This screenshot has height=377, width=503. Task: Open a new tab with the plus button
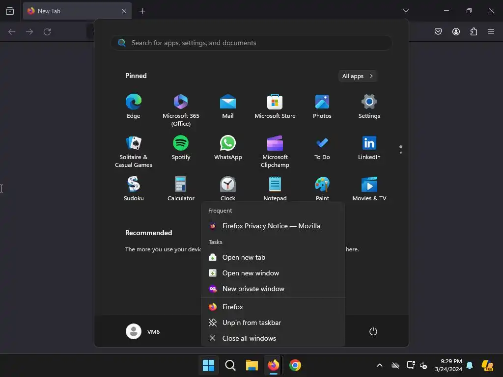pyautogui.click(x=142, y=11)
